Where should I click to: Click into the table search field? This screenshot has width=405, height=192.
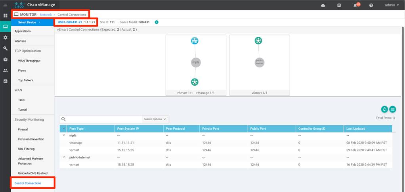[104, 119]
